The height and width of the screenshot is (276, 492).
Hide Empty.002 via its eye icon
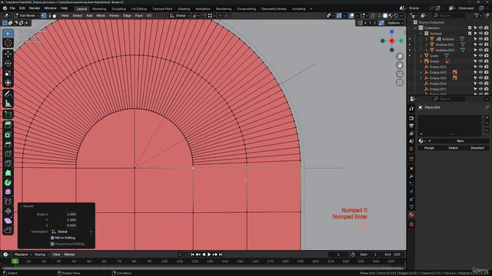pyautogui.click(x=480, y=67)
